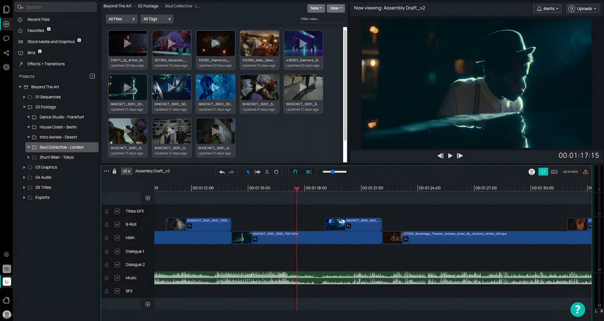Disable the Titles GFX track checkmark

coord(117,211)
